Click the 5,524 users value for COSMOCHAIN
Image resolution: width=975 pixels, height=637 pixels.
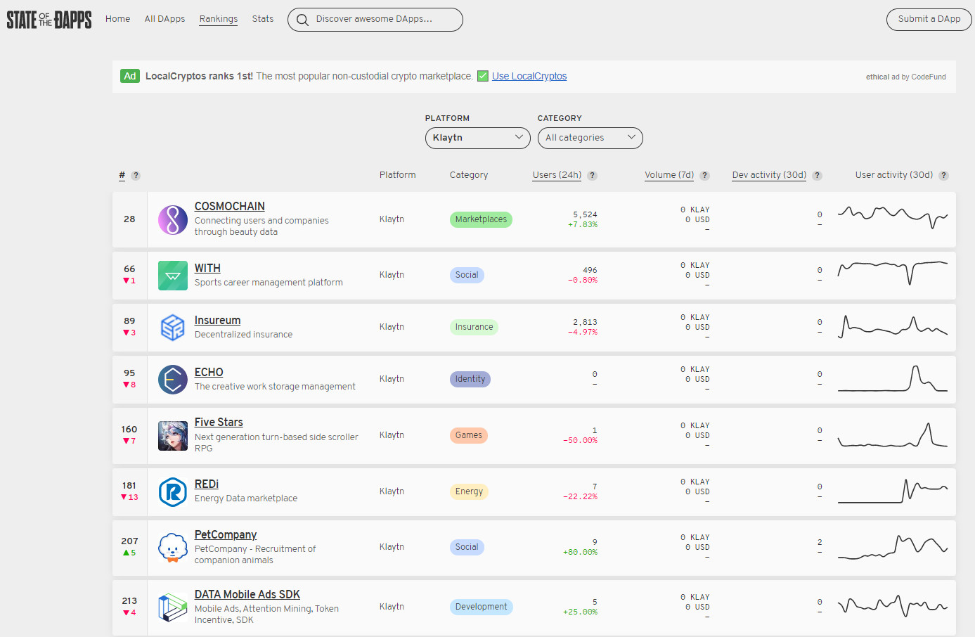click(585, 214)
